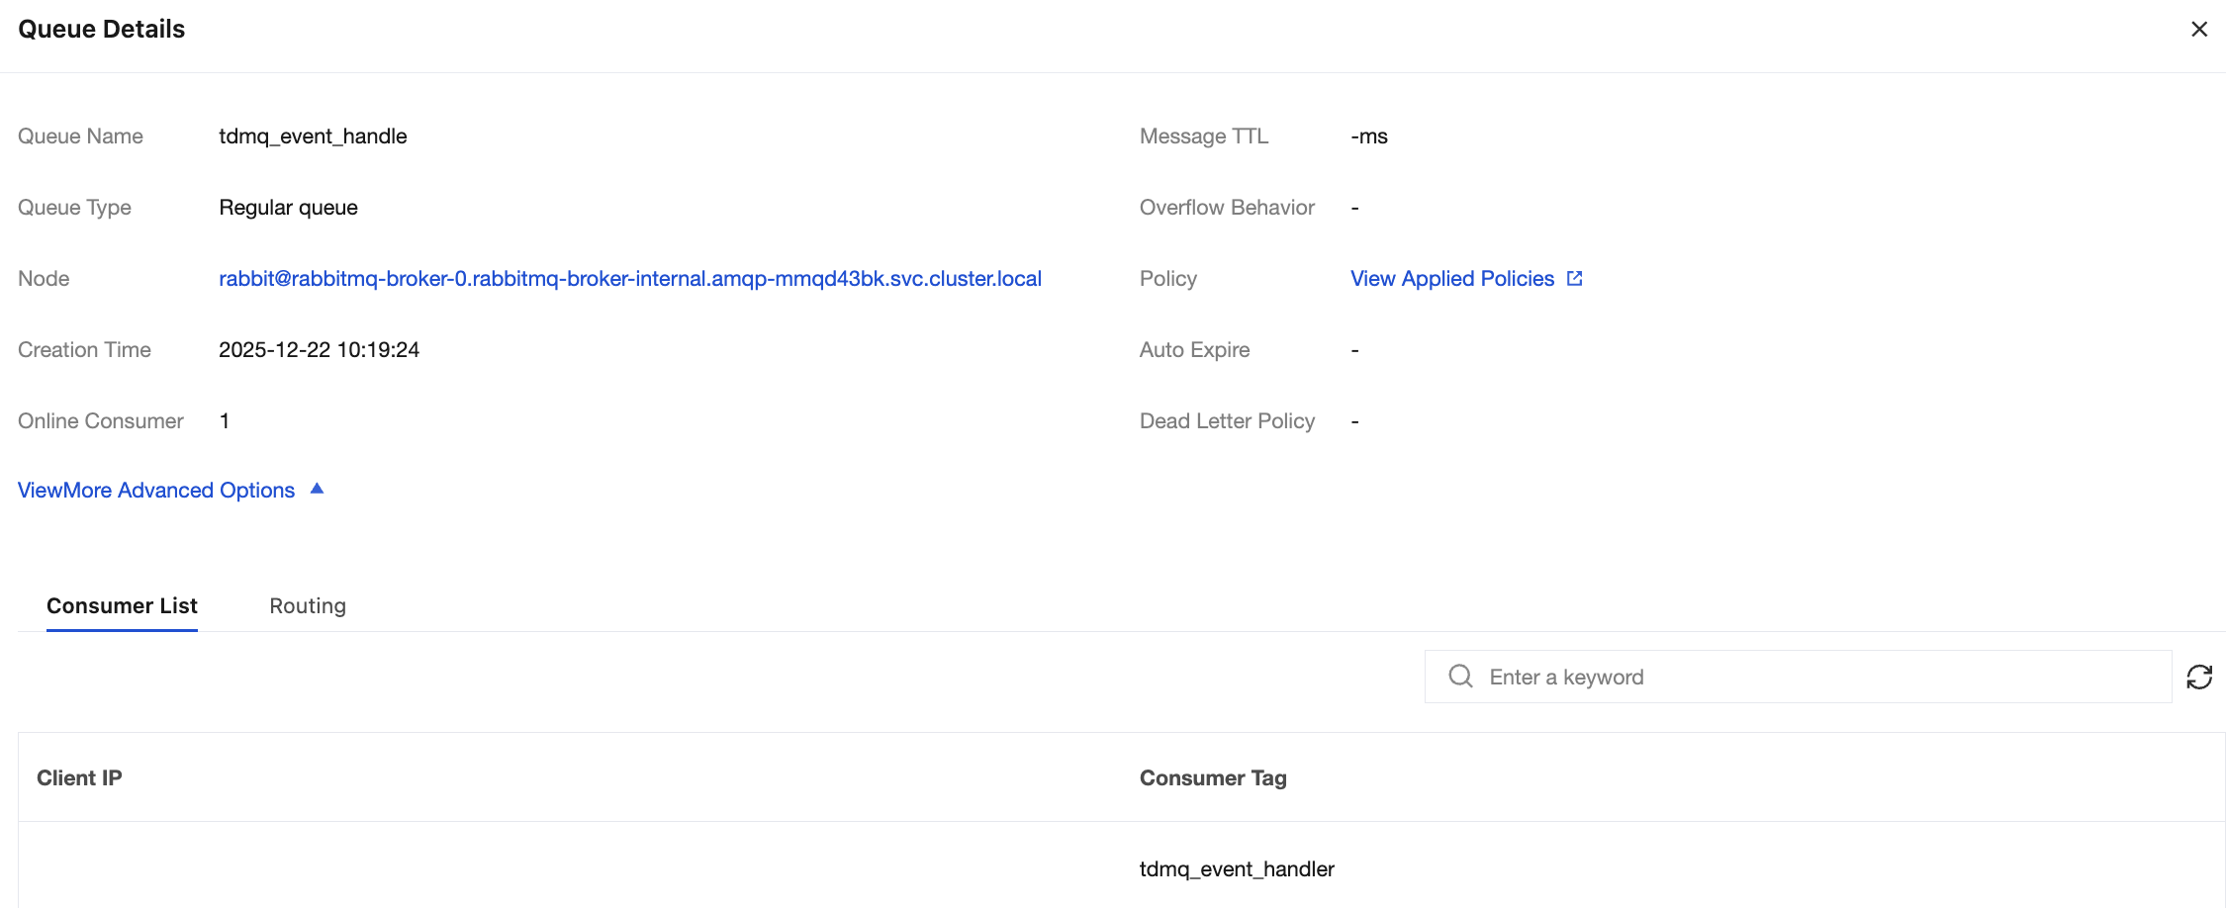
Task: Click the Queue Details title
Action: click(x=101, y=30)
